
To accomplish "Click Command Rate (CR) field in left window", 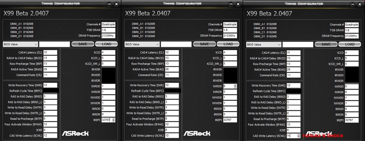I will pos(50,75).
